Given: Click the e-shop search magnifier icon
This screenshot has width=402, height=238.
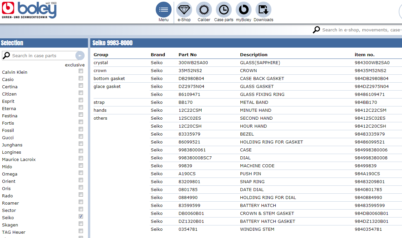Looking at the screenshot, I should click(x=316, y=30).
